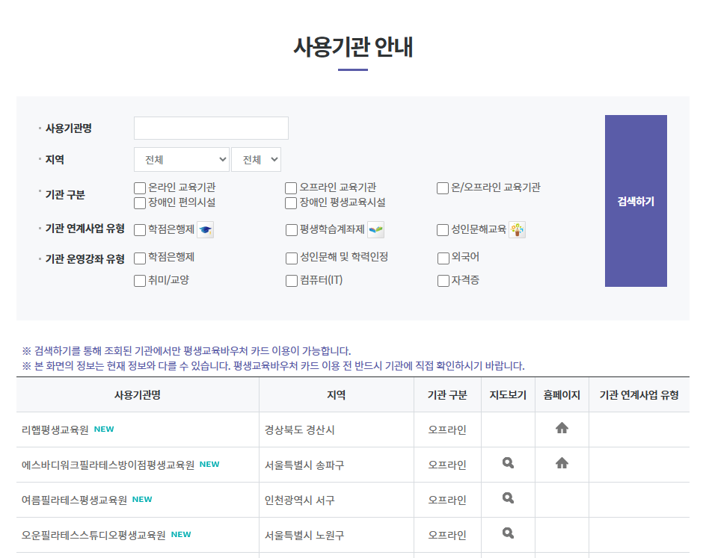The image size is (703, 558).
Task: Enable the 온라인 교육기관 checkbox
Action: click(138, 187)
